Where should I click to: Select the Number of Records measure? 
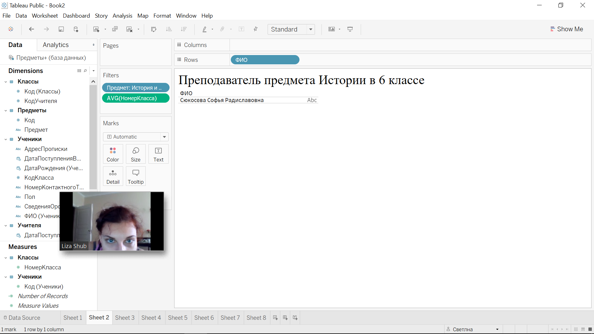point(43,296)
